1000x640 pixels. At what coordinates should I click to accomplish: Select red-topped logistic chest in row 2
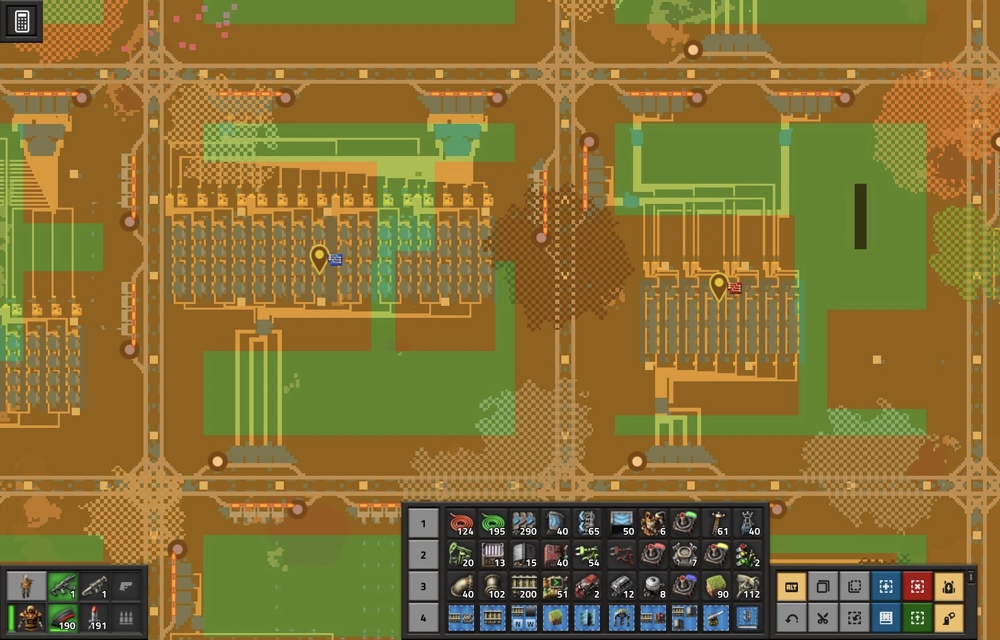653,555
